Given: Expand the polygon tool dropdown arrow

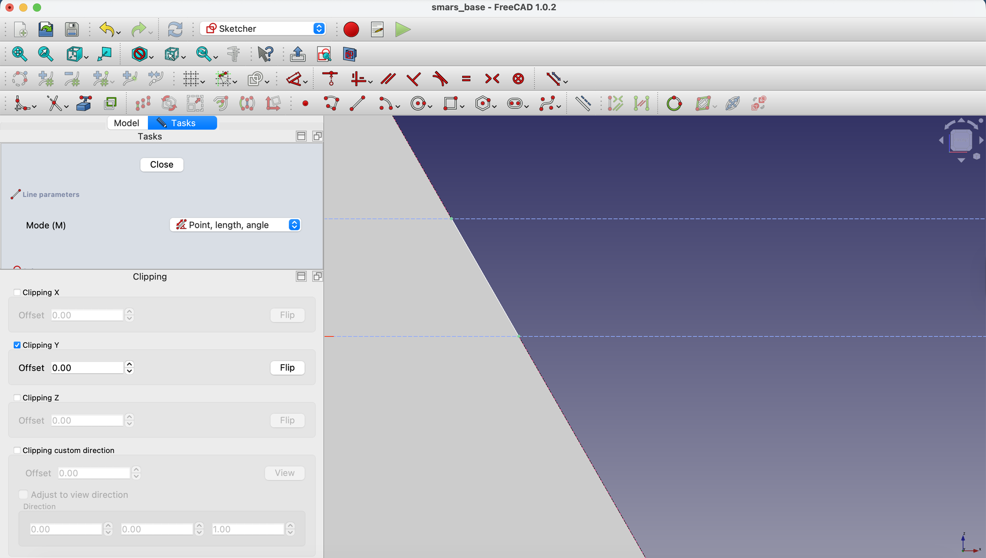Looking at the screenshot, I should point(494,106).
